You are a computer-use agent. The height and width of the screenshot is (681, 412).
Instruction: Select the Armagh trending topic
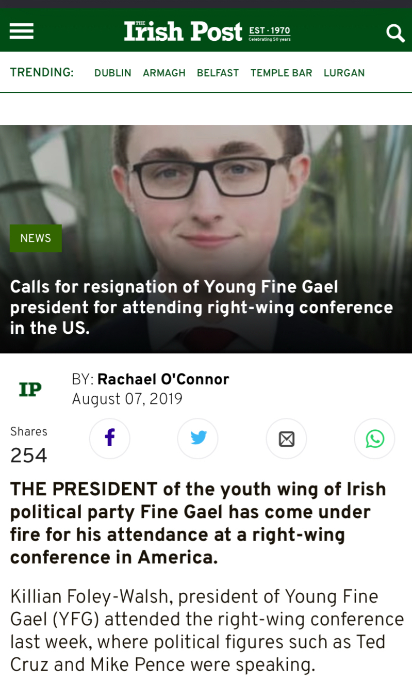tap(164, 73)
